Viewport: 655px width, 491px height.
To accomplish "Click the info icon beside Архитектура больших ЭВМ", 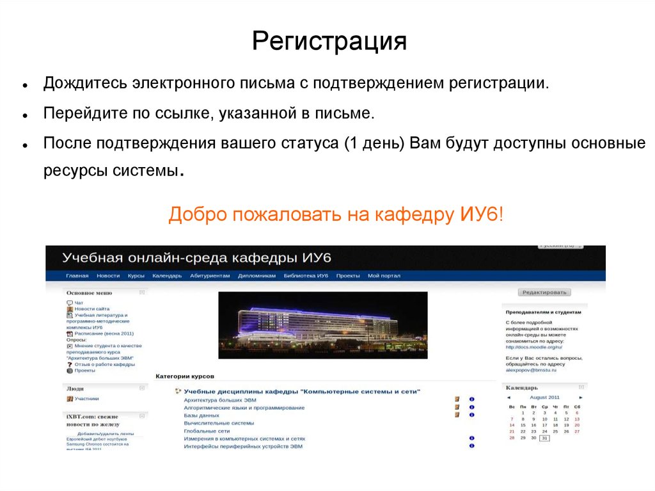I will click(x=472, y=400).
